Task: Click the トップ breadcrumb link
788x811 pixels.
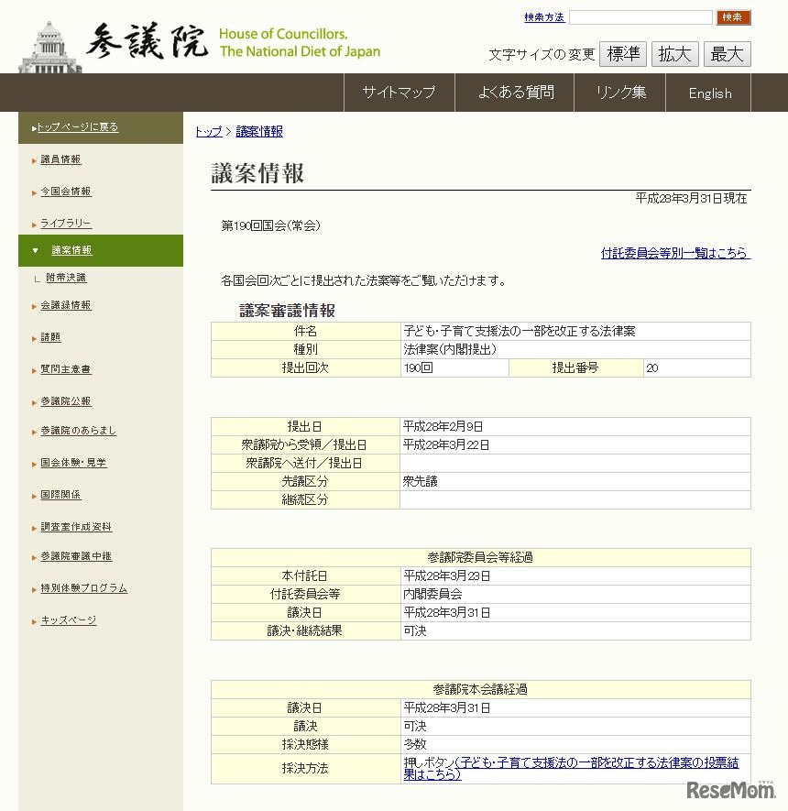Action: tap(207, 131)
